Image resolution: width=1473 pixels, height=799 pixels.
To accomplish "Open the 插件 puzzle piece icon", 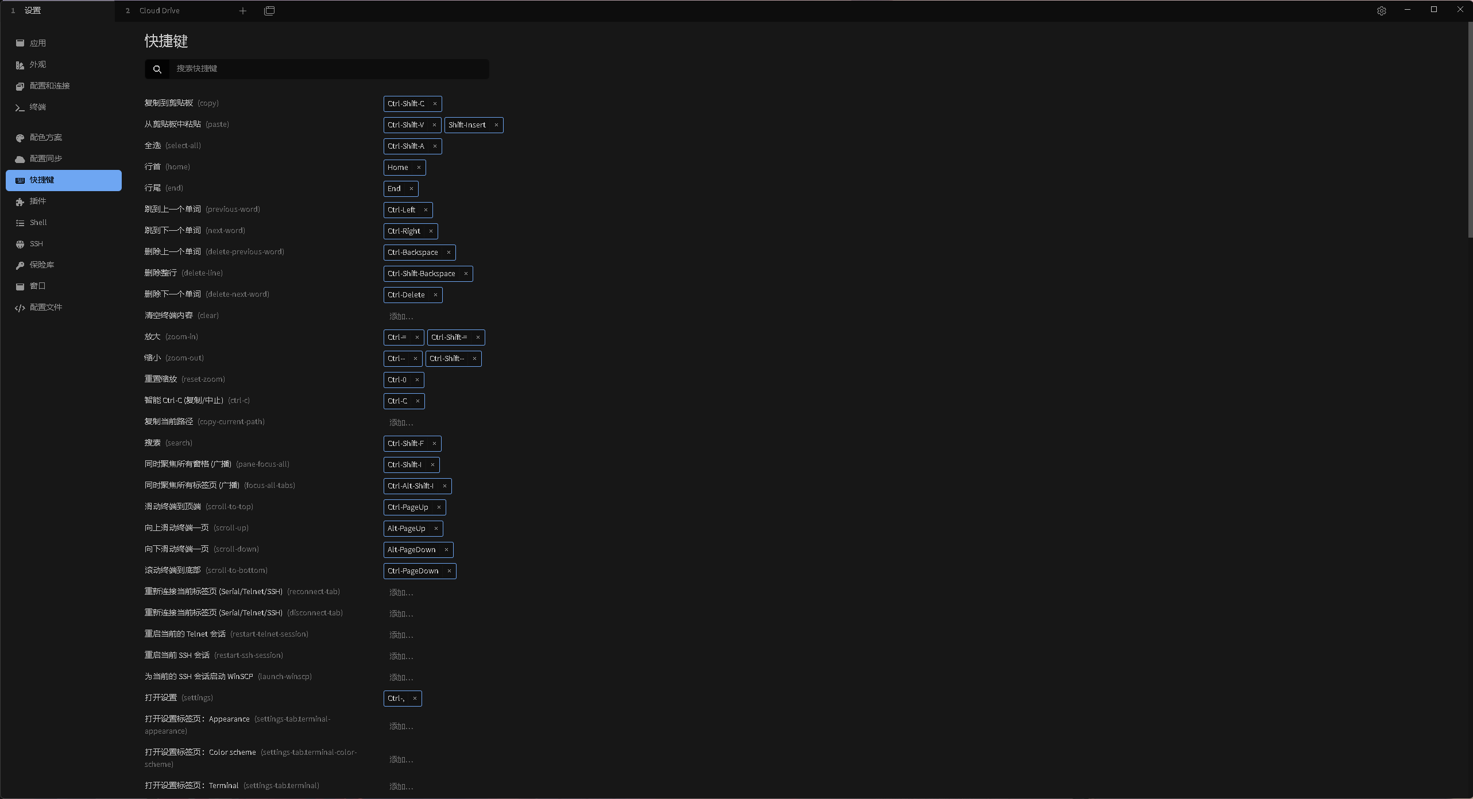I will (20, 201).
